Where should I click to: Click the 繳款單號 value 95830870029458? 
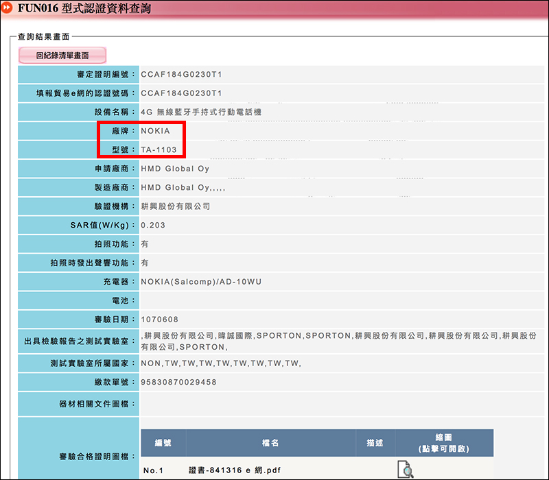coord(178,382)
